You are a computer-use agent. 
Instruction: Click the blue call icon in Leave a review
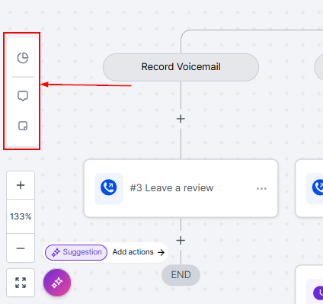click(109, 187)
